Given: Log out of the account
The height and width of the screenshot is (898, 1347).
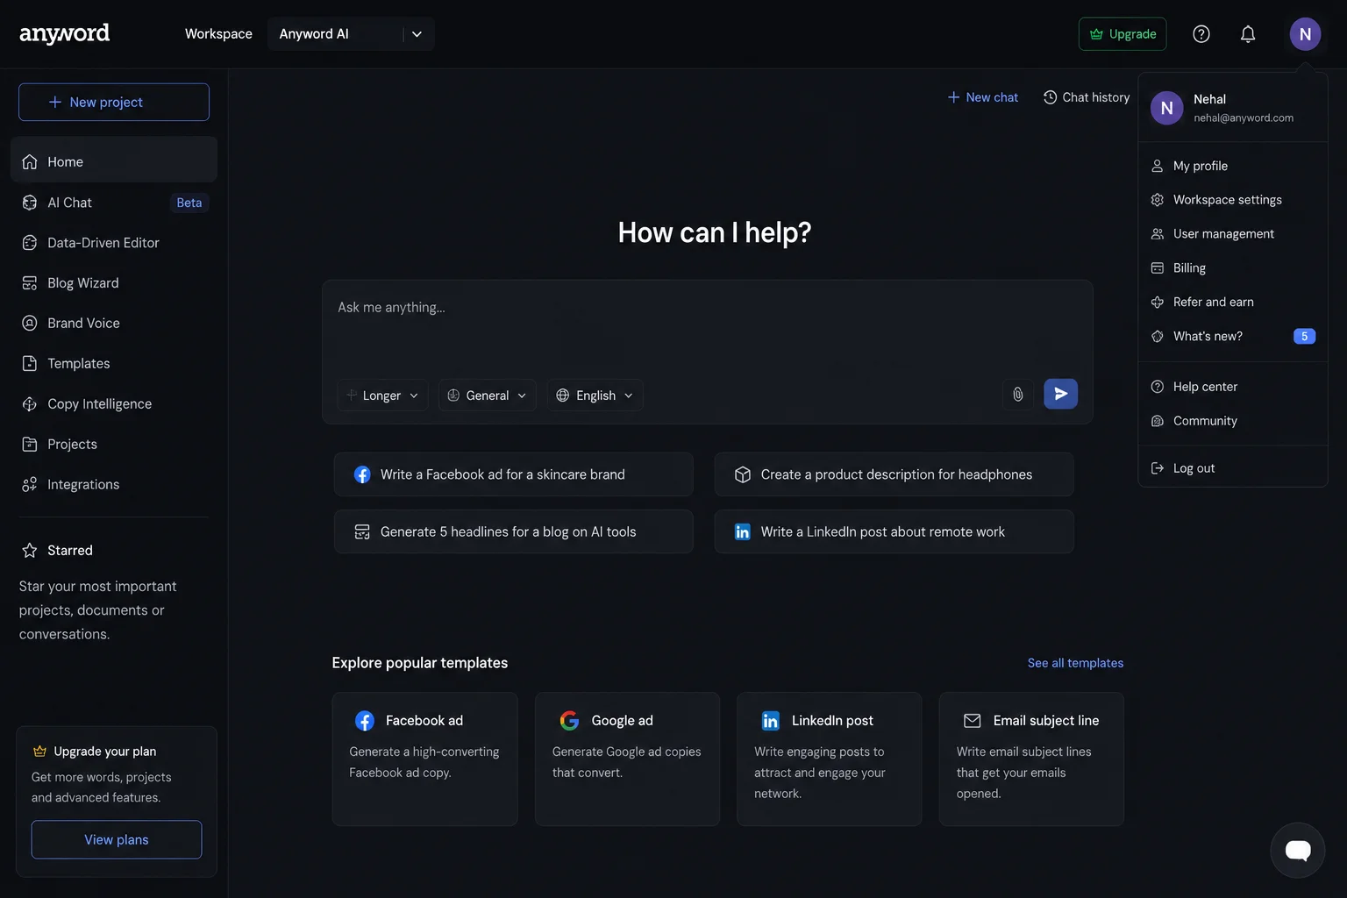Looking at the screenshot, I should tap(1233, 468).
